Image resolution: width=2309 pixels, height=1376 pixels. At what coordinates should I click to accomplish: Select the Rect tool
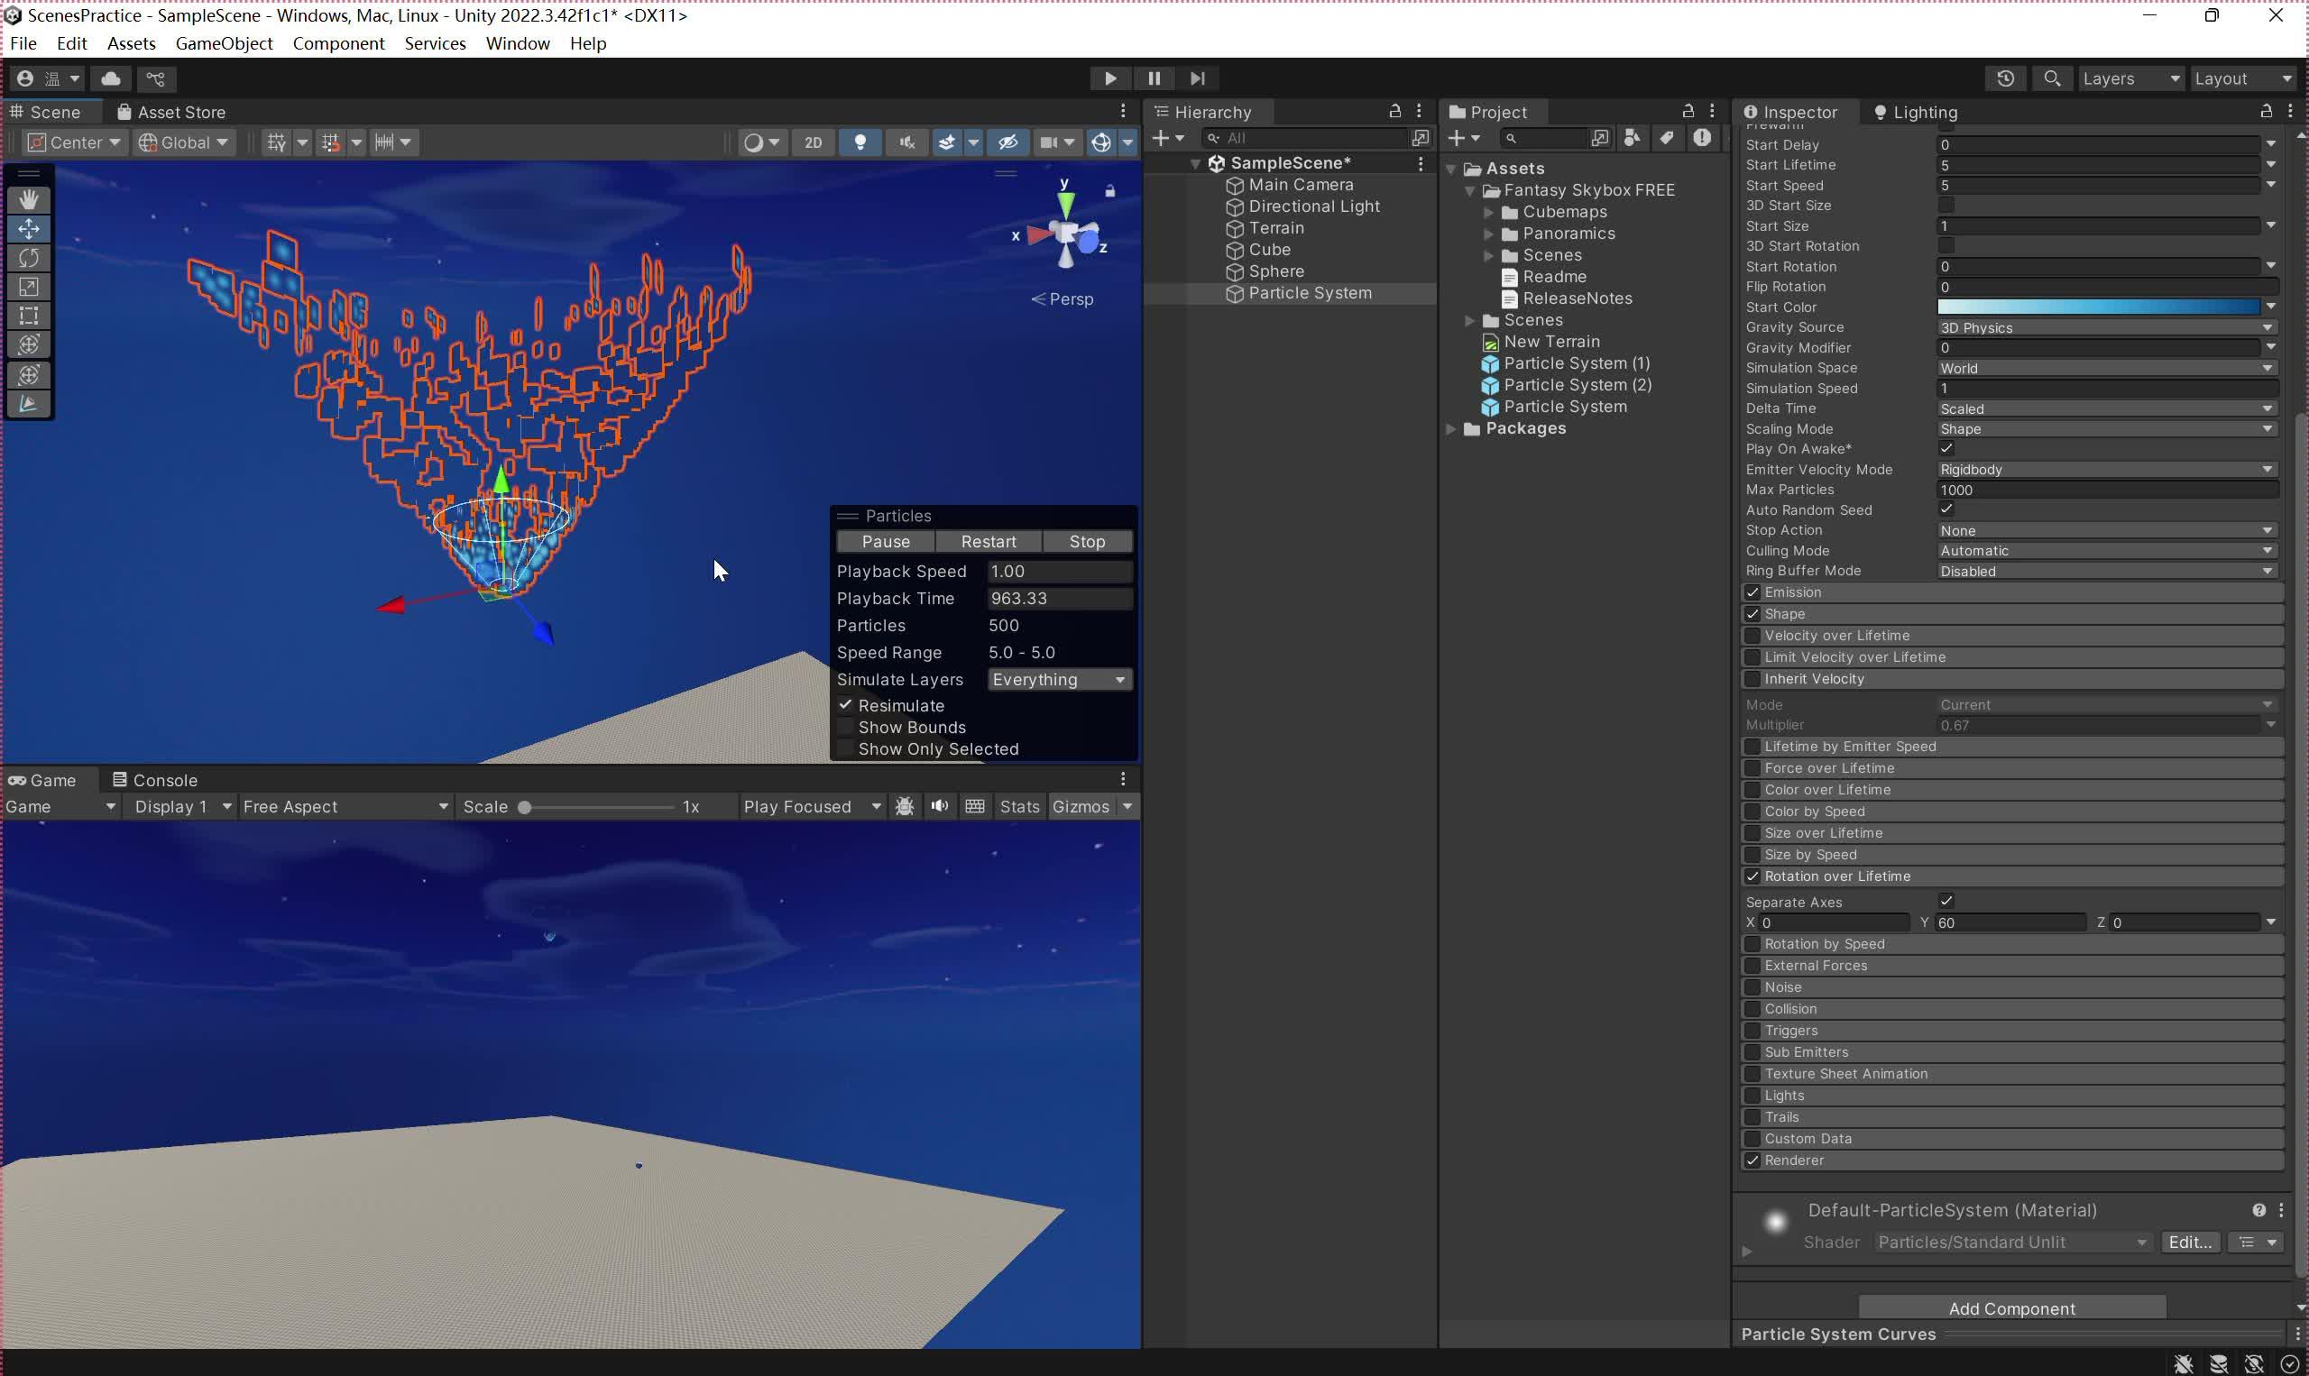(x=29, y=316)
